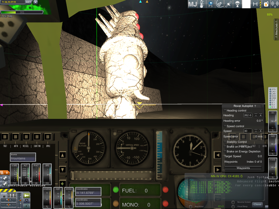
Task: Increase Heading with plus button
Action: tap(261, 115)
